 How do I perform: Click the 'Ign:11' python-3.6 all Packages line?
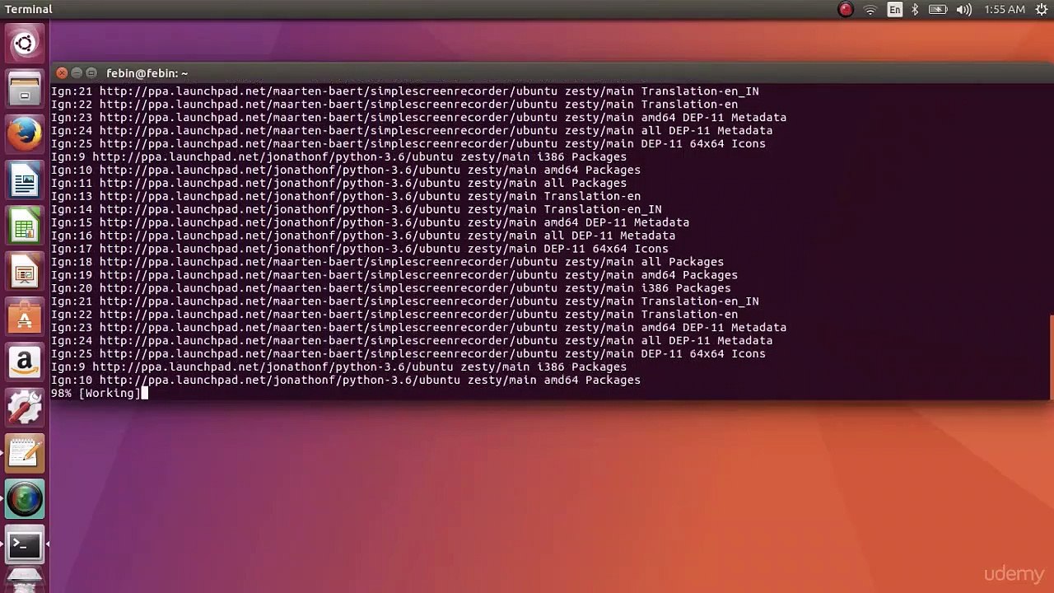click(338, 183)
